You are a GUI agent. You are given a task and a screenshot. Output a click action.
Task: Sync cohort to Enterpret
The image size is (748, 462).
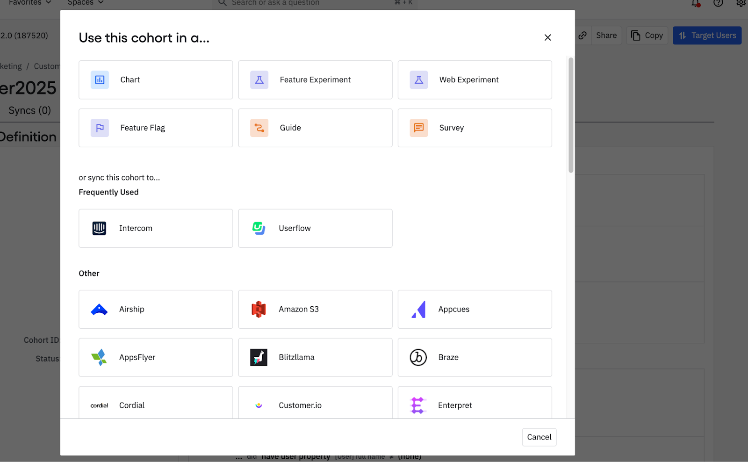pos(475,403)
